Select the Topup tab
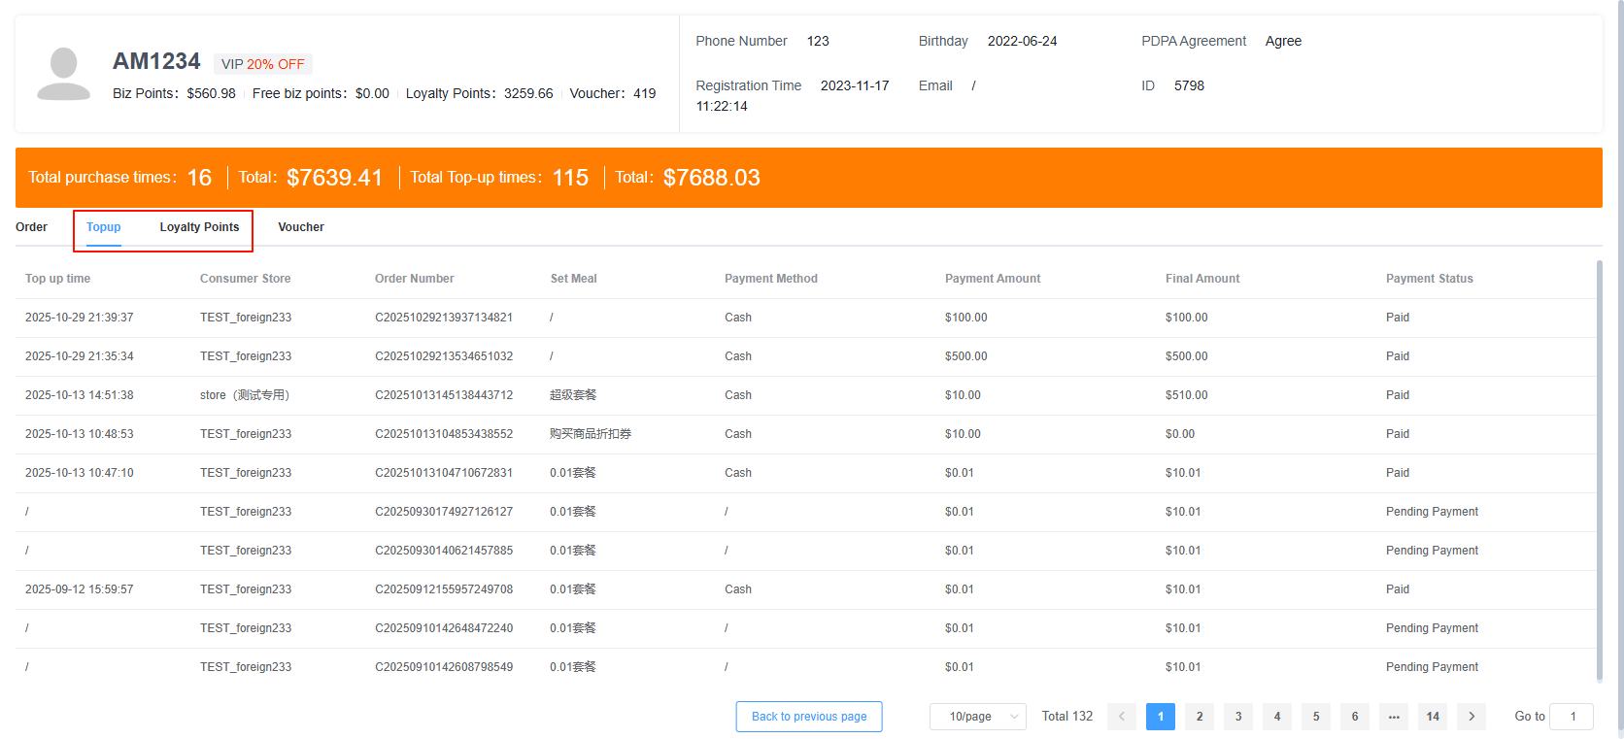 [x=104, y=227]
